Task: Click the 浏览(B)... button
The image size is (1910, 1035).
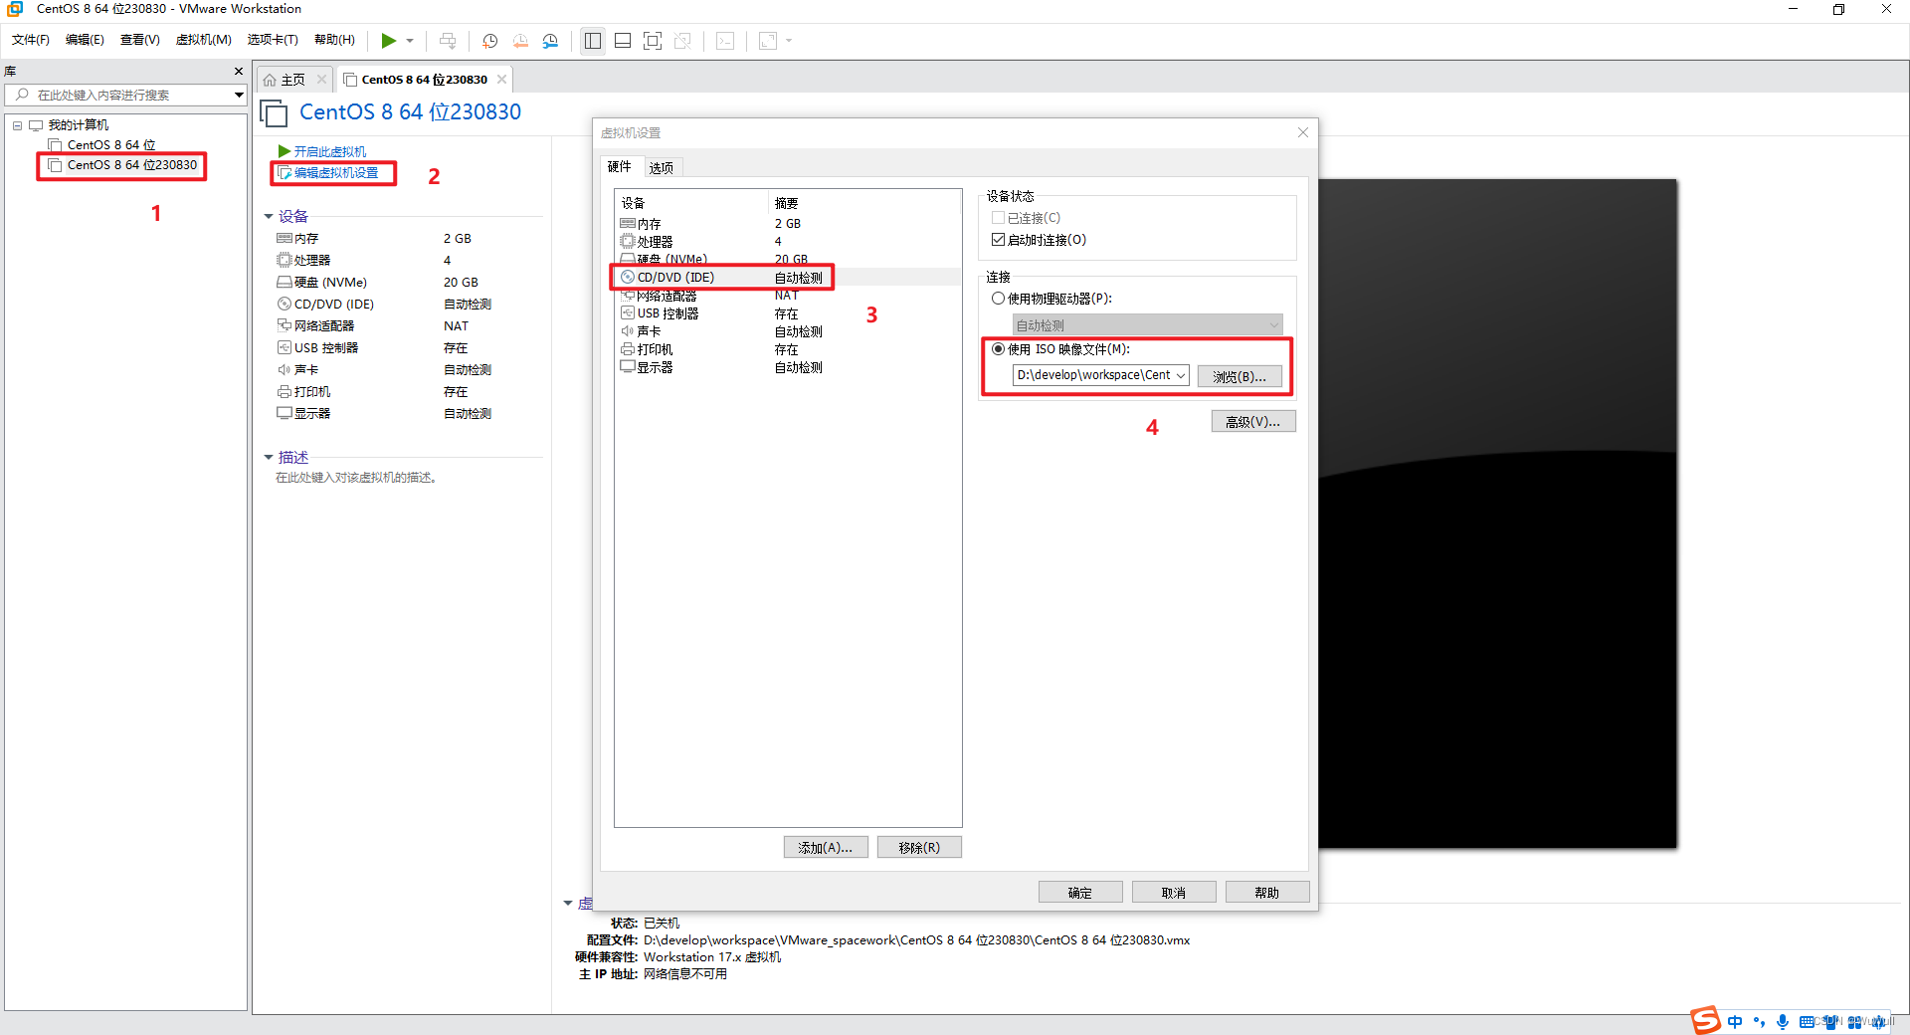Action: [1240, 376]
